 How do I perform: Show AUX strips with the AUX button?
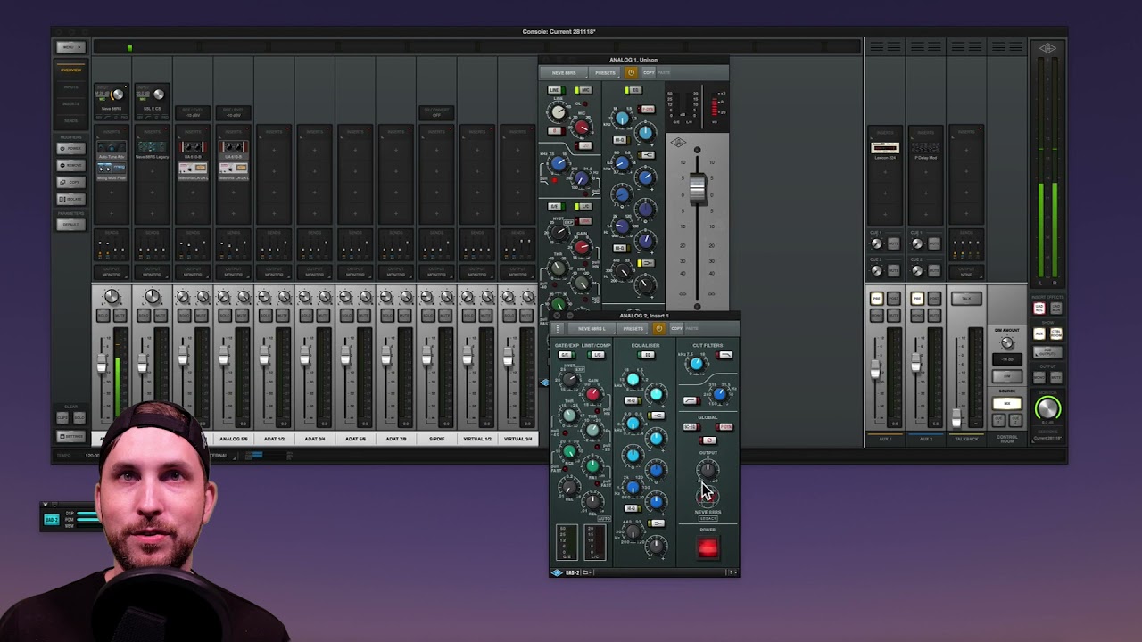click(1039, 333)
